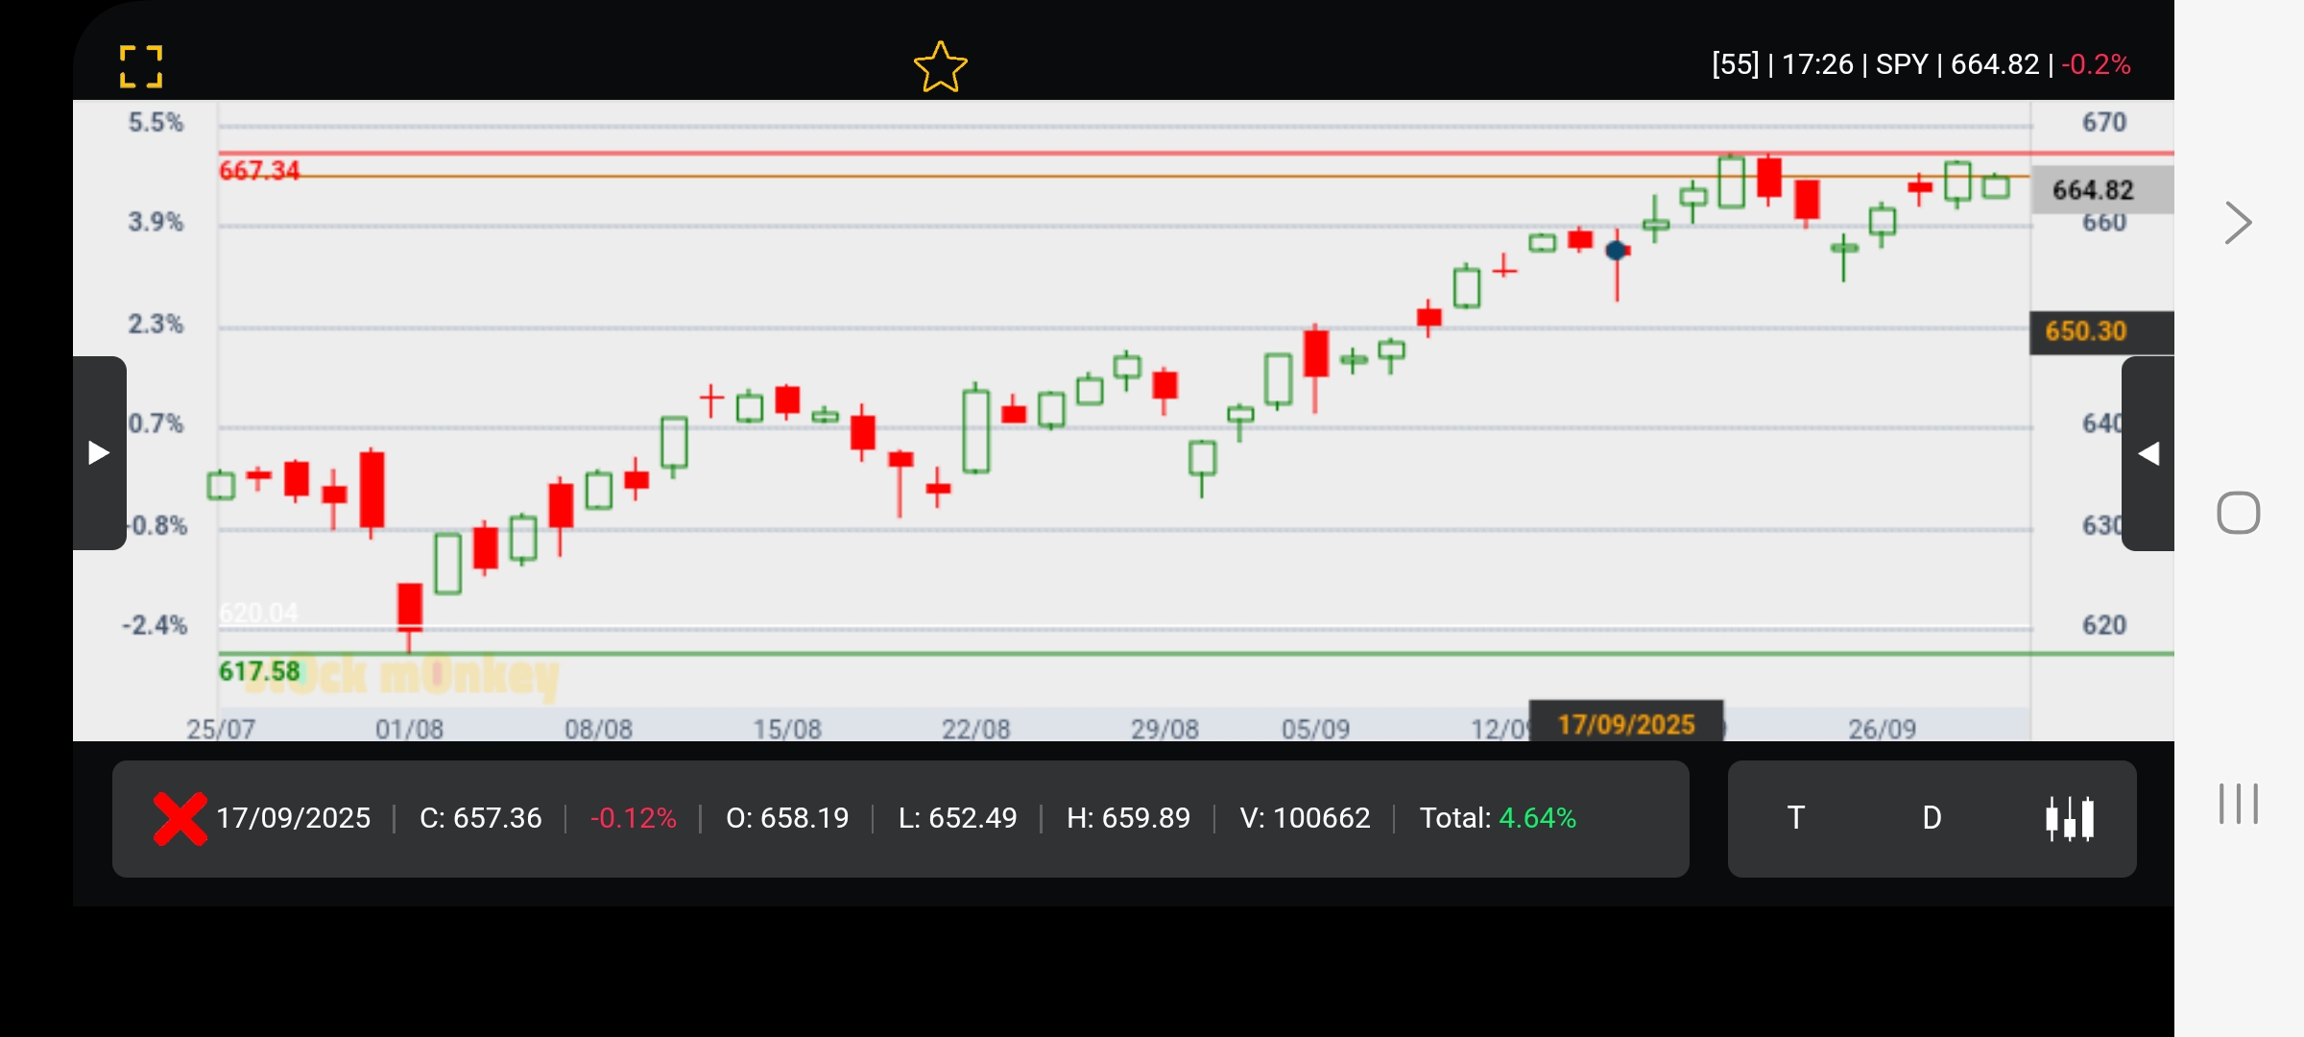
Task: Tap the fullscreen expand icon
Action: (x=141, y=66)
